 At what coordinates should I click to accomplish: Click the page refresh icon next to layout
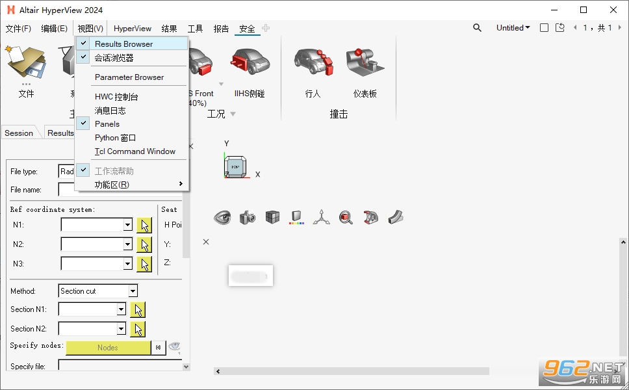click(x=560, y=28)
